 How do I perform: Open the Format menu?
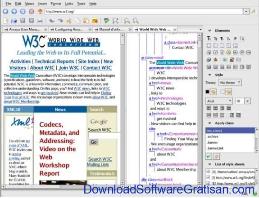[x=56, y=4]
